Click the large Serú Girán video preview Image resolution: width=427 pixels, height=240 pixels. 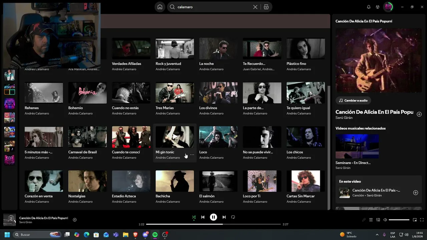(379, 60)
